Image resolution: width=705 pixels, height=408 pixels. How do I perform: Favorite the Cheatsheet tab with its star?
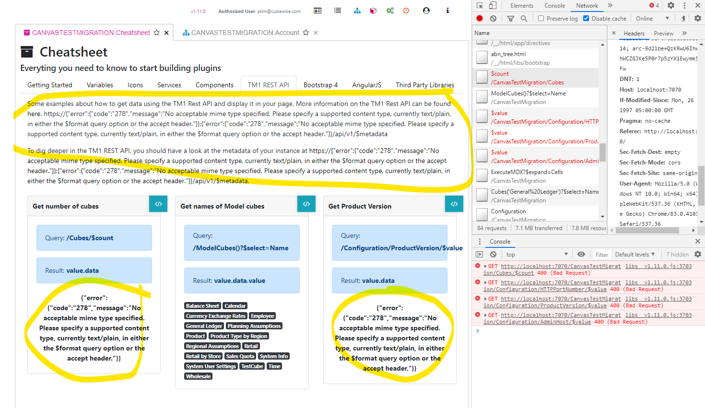point(156,33)
